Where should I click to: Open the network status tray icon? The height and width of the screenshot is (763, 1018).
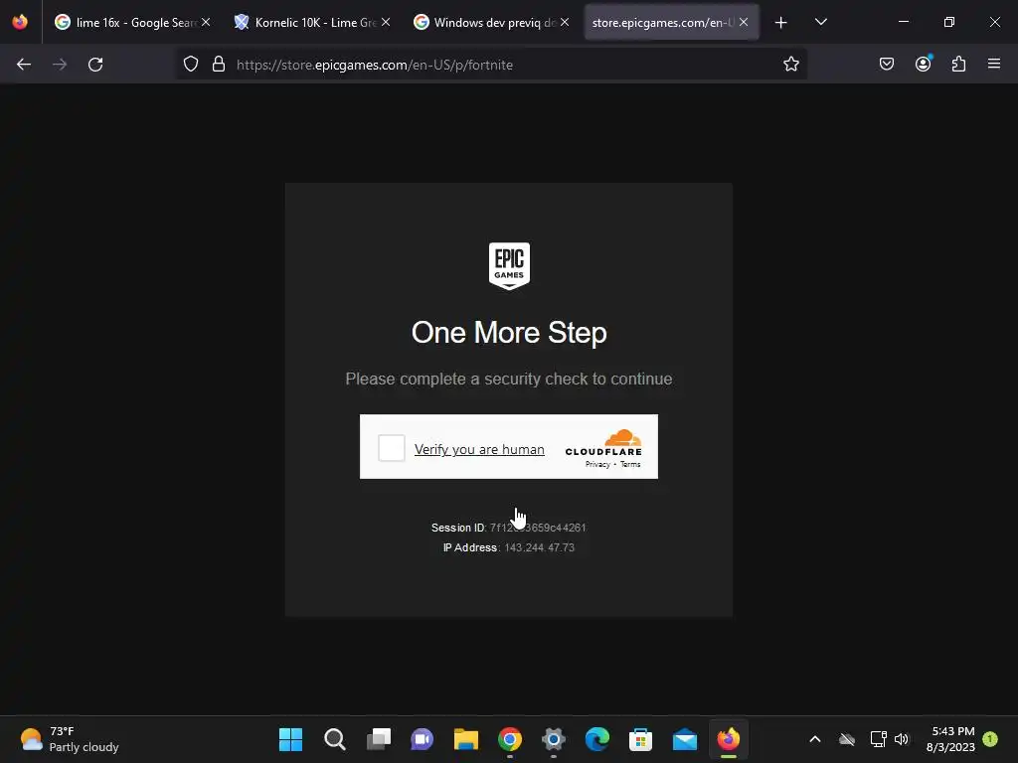878,739
